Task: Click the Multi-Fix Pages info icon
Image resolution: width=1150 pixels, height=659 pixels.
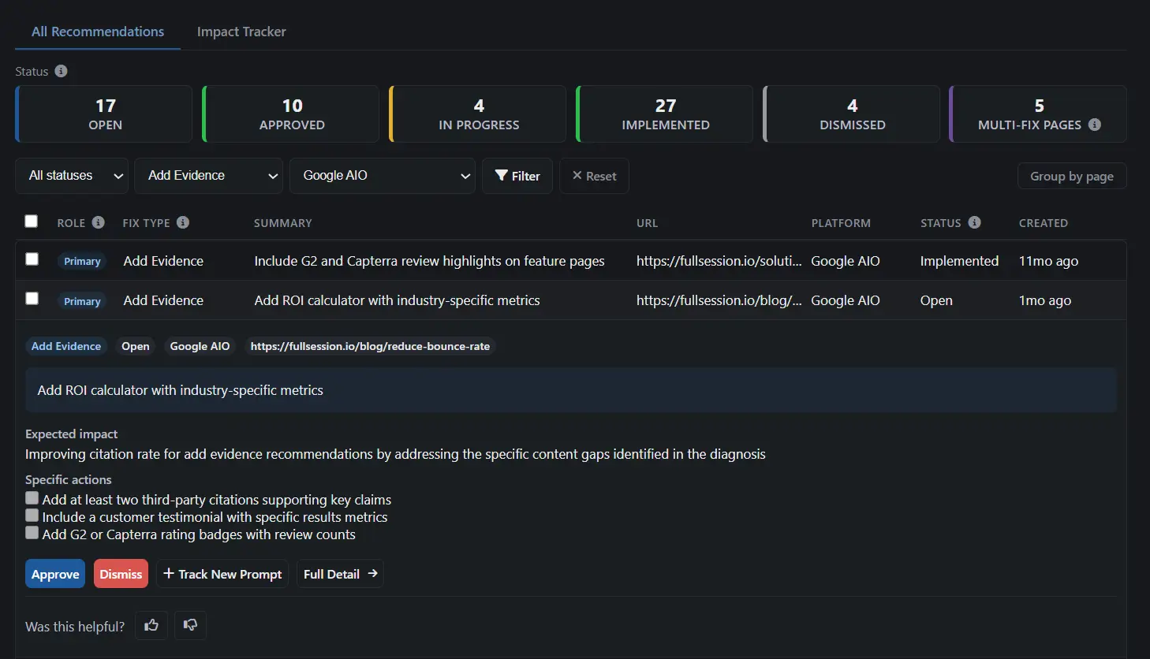Action: 1095,125
